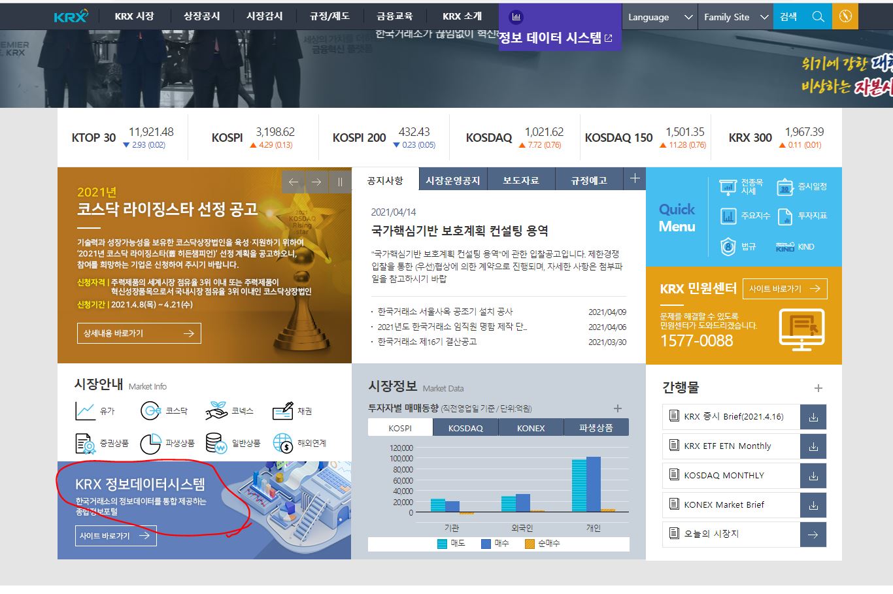Click the 매수 legend swatch
The width and height of the screenshot is (893, 594).
[486, 544]
